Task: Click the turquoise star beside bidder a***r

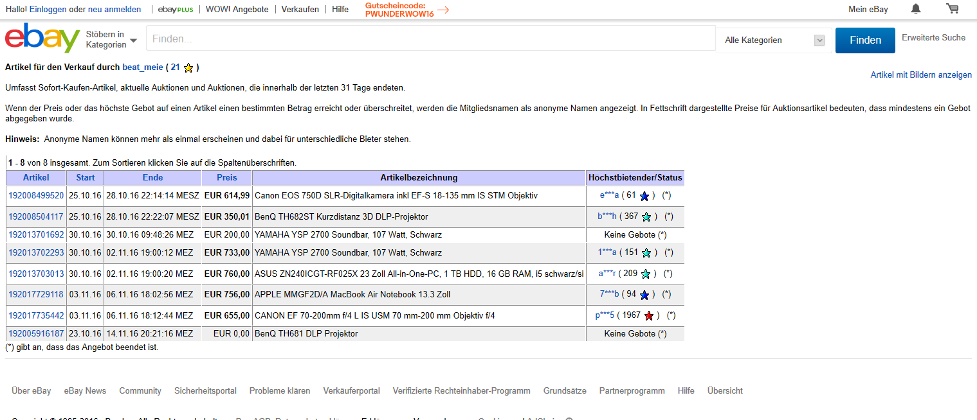Action: click(646, 274)
